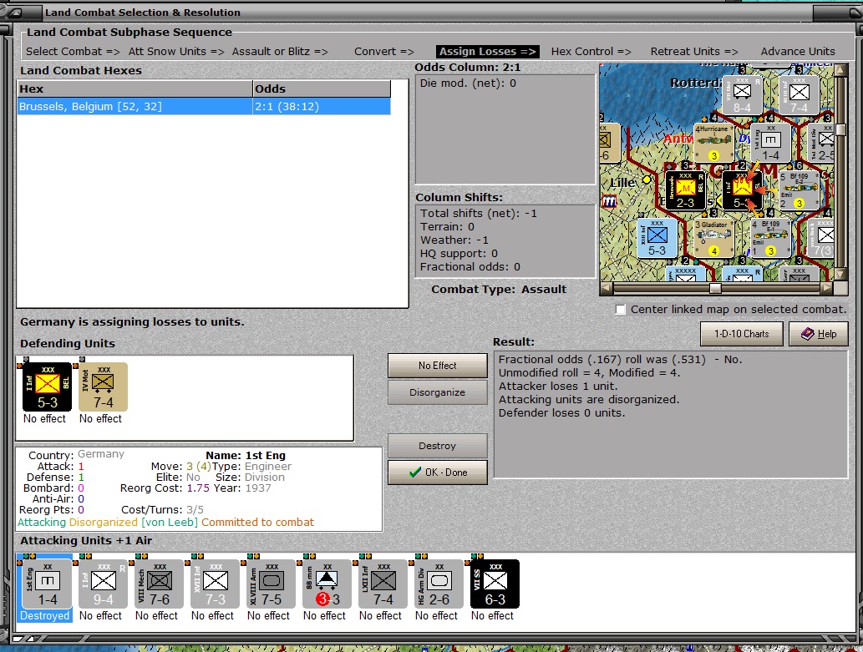
Task: Click Attacker loses 1 unit result line
Action: (558, 387)
